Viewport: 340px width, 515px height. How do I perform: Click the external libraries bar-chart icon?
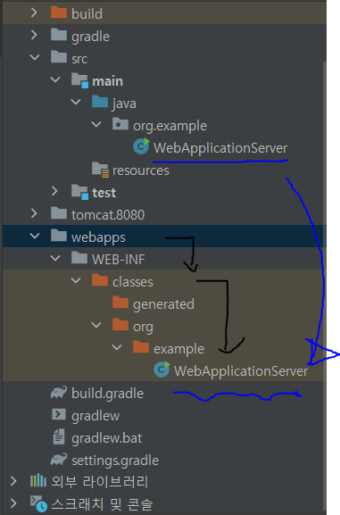point(38,480)
